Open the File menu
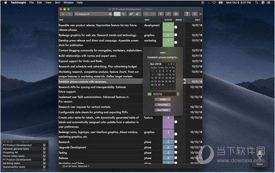 pyautogui.click(x=31, y=3)
